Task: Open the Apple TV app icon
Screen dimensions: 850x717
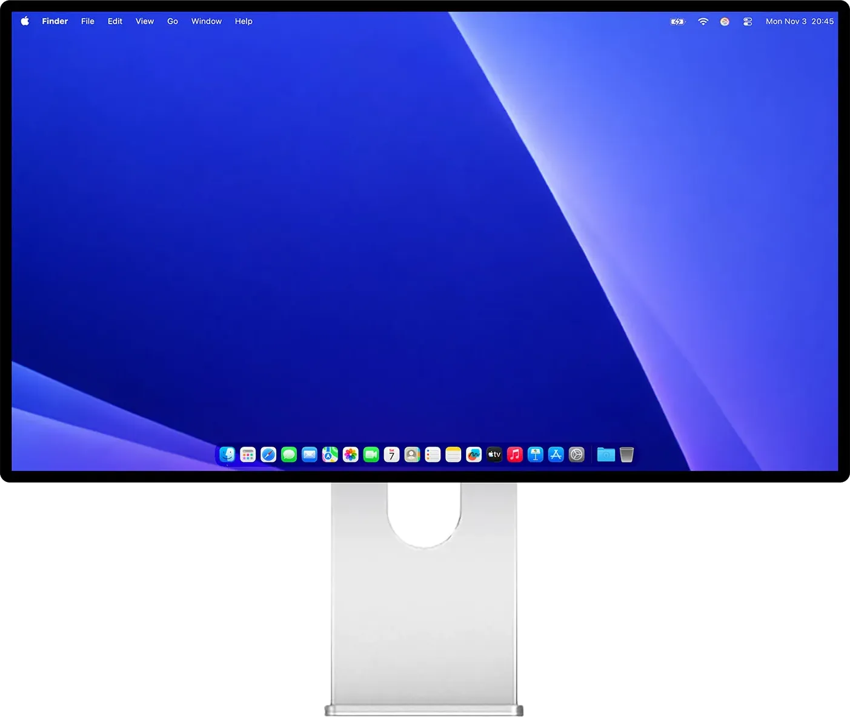Action: coord(494,455)
